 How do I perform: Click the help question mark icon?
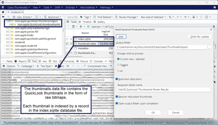point(215,7)
